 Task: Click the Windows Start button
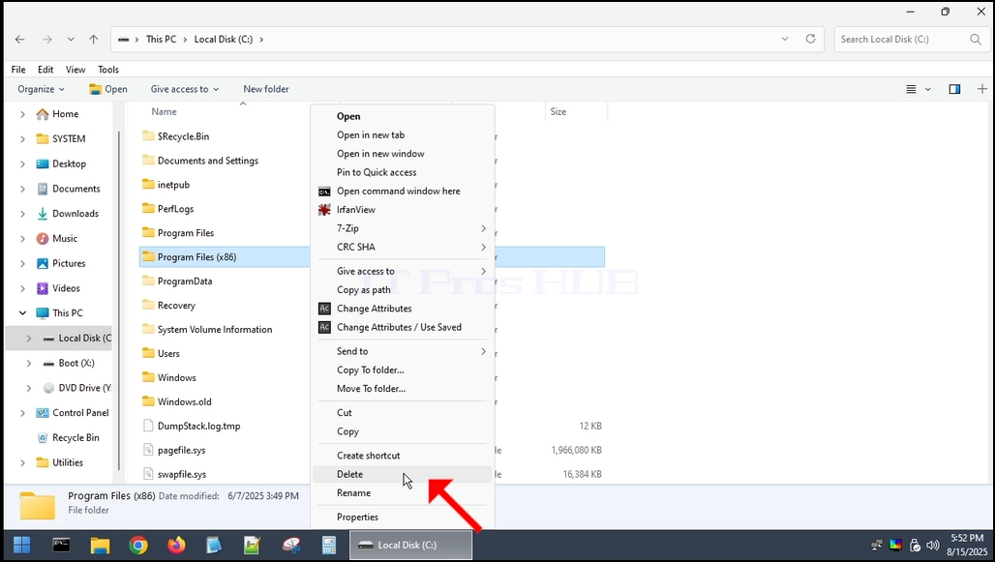pos(22,545)
